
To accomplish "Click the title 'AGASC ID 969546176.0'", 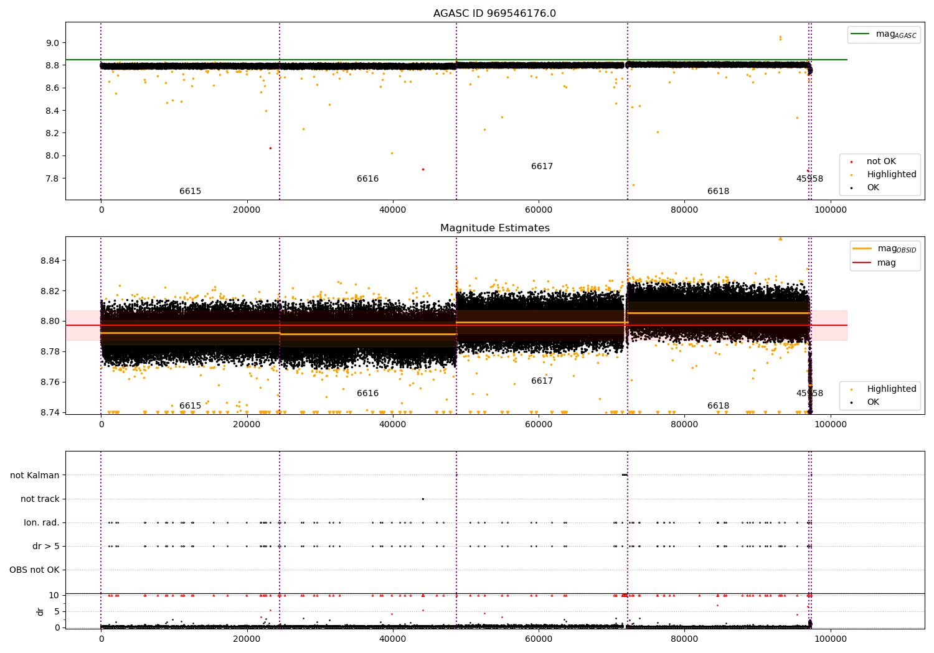I will click(x=494, y=14).
